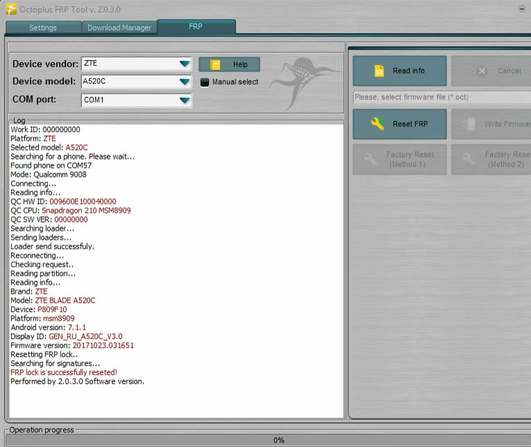
Task: Click the Operation progress bar at 0%
Action: click(268, 440)
